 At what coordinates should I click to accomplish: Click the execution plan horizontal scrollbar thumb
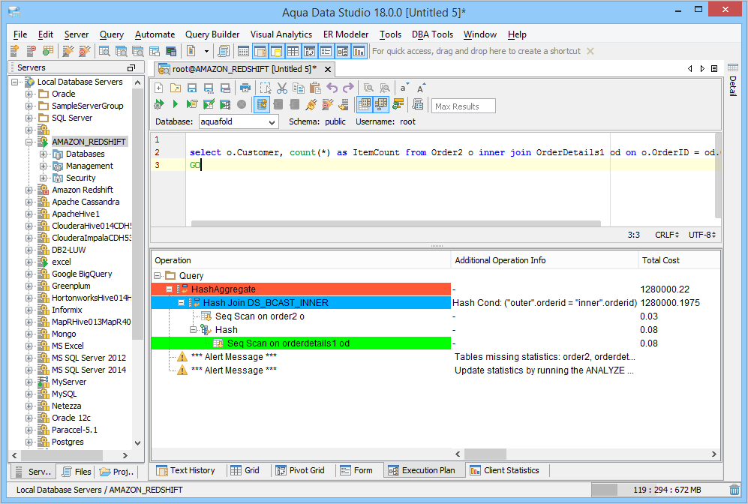[x=485, y=454]
